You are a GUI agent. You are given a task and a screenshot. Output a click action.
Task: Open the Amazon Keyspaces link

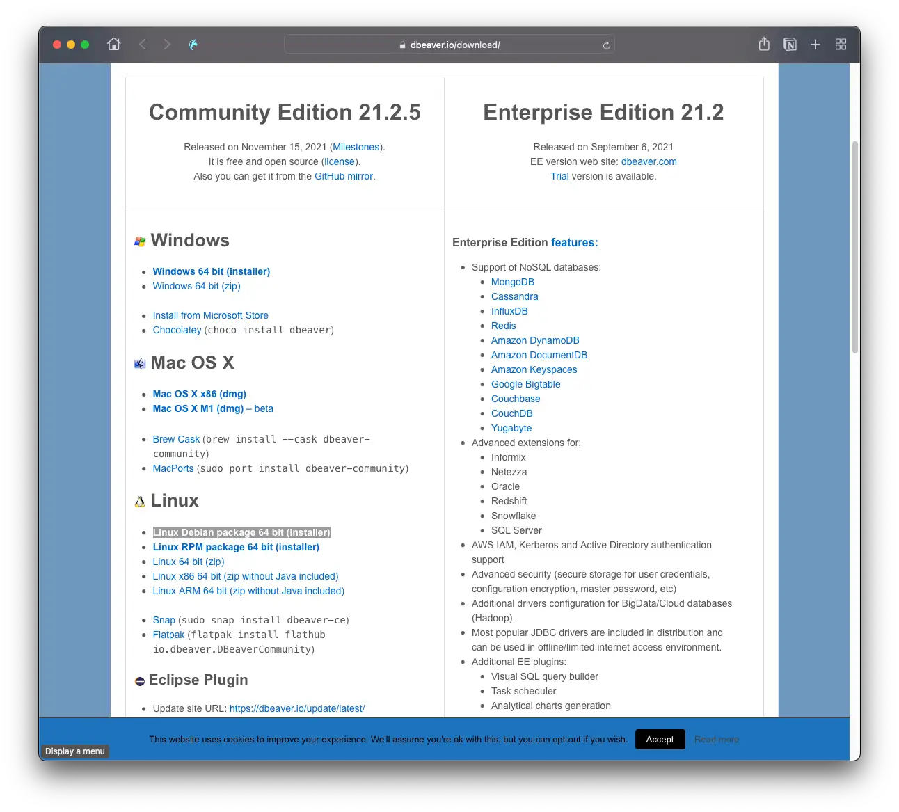(534, 369)
